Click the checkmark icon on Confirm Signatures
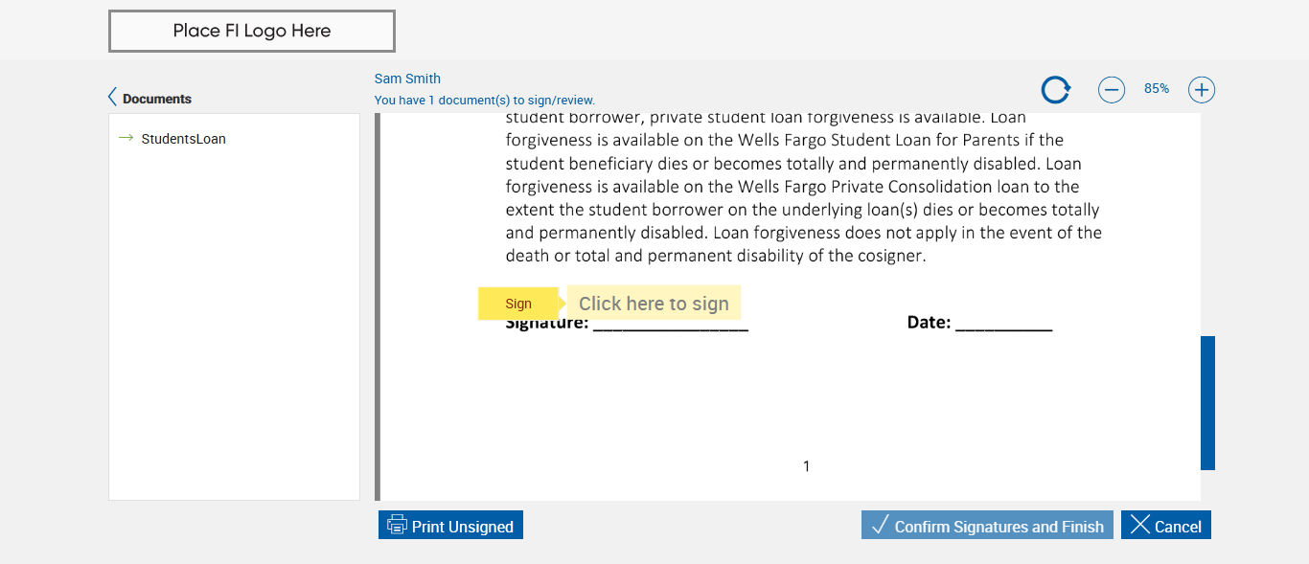Screen dimensions: 1309x564 (880, 525)
